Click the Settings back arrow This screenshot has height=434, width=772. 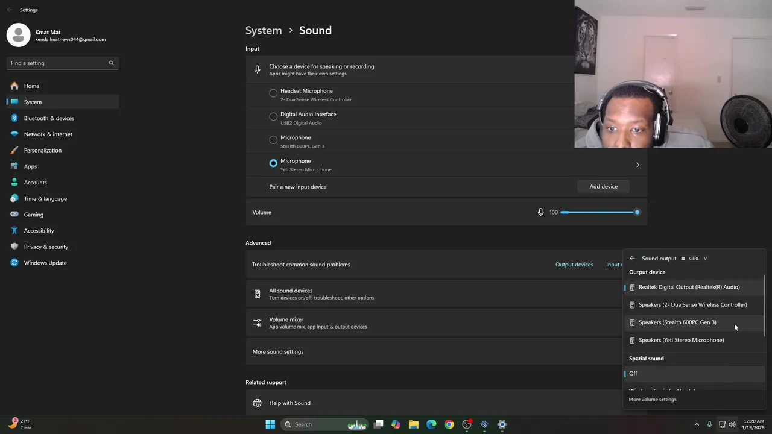tap(10, 10)
